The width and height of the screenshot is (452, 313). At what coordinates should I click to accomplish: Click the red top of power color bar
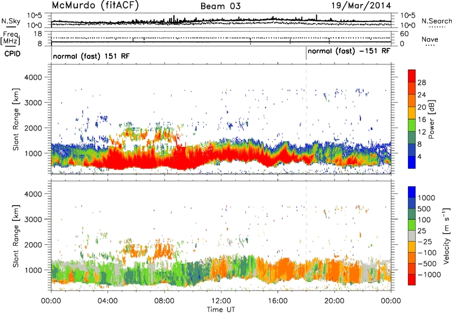[x=412, y=76]
